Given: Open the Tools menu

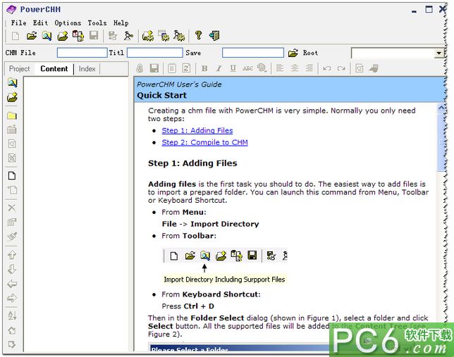Looking at the screenshot, I should (x=97, y=23).
